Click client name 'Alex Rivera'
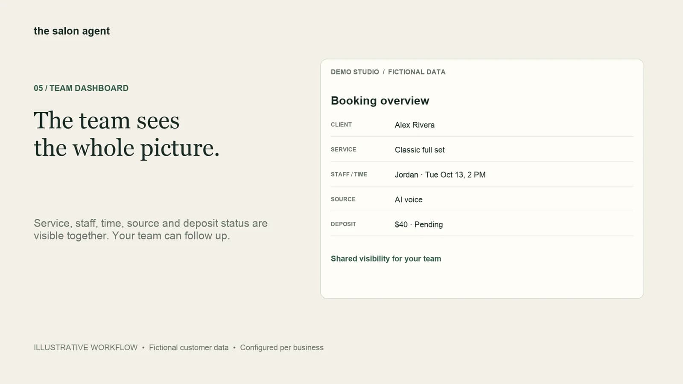Image resolution: width=683 pixels, height=384 pixels. [x=414, y=125]
